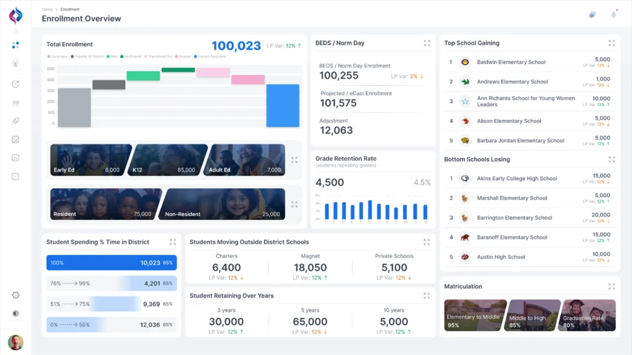
Task: Click Baldwin Elementary School mascot icon
Action: pyautogui.click(x=465, y=62)
